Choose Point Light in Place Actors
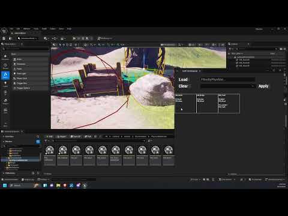Screen dimensions: 288x216 click(x=30, y=74)
